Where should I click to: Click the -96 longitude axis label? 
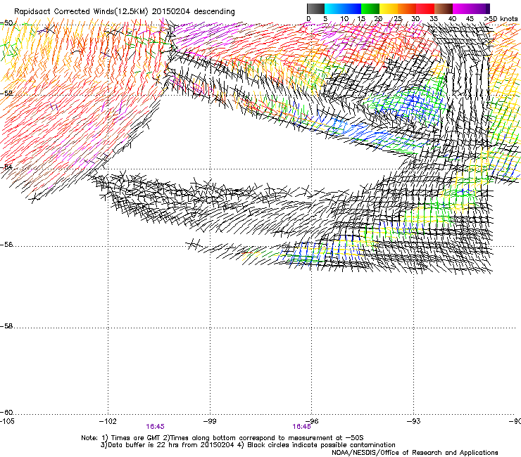312,421
